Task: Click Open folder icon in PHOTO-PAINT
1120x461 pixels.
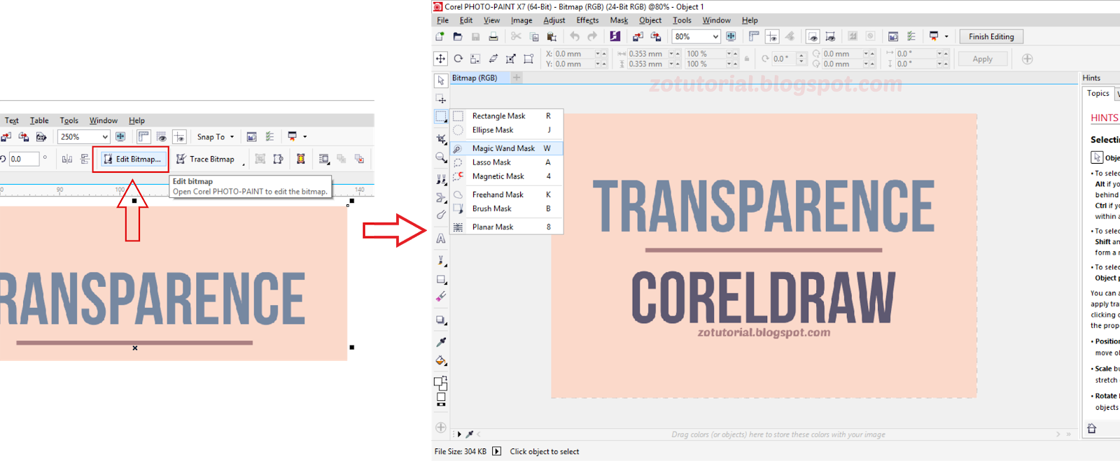Action: (457, 36)
